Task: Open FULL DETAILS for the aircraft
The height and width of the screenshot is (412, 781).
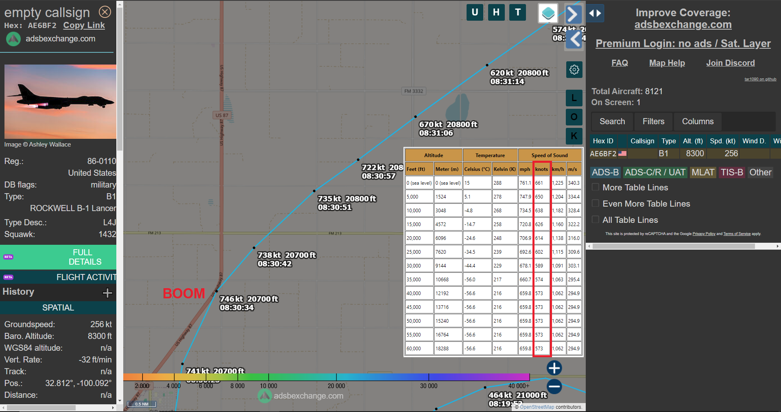Action: (x=58, y=257)
